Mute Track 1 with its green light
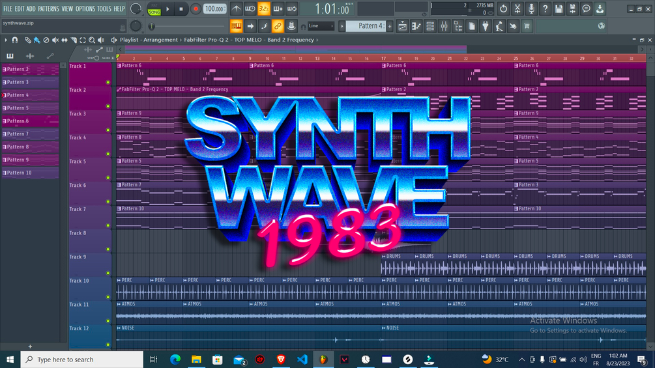The height and width of the screenshot is (368, 655). pyautogui.click(x=108, y=82)
